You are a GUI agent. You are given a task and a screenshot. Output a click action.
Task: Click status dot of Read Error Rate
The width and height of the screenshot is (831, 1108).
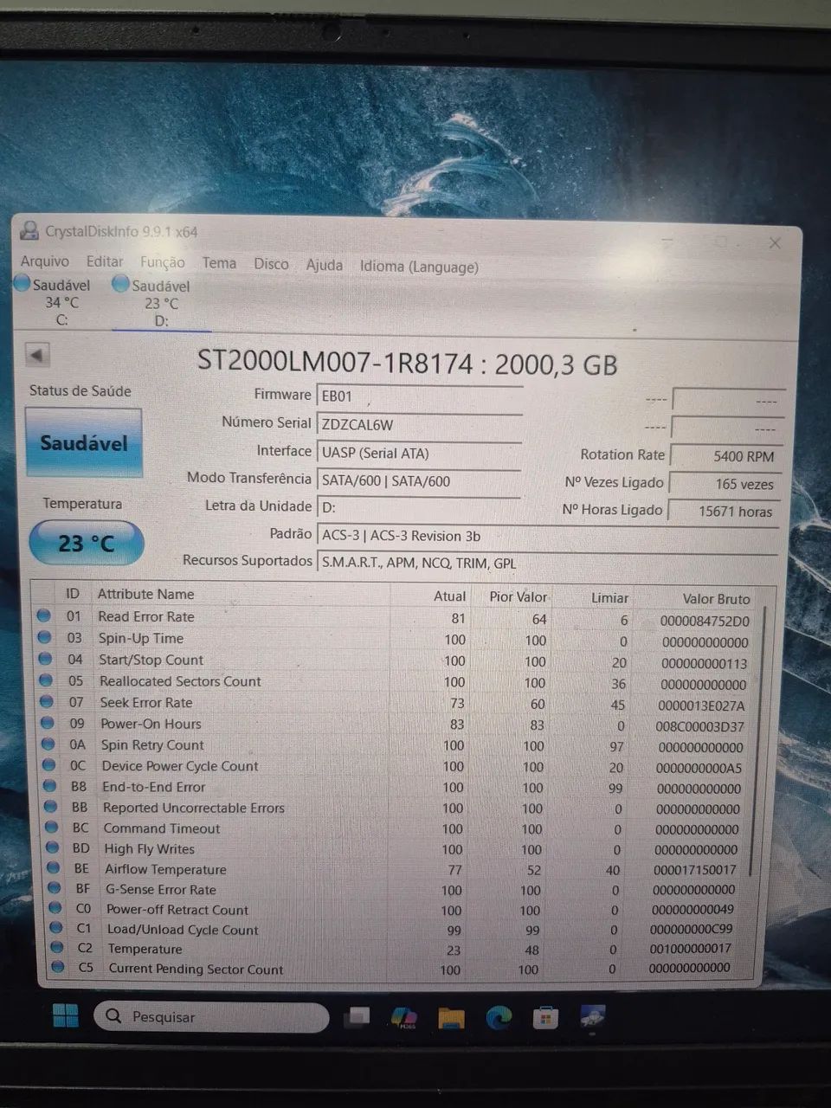coord(43,616)
